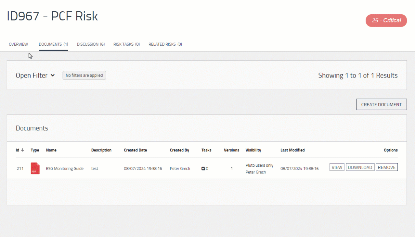The image size is (415, 237).
Task: Click the red PDF file type icon
Action: click(x=35, y=168)
